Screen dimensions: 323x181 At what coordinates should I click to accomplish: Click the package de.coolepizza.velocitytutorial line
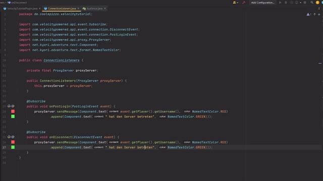click(56, 14)
